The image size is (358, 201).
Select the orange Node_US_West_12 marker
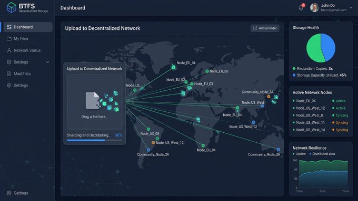[x=153, y=143]
